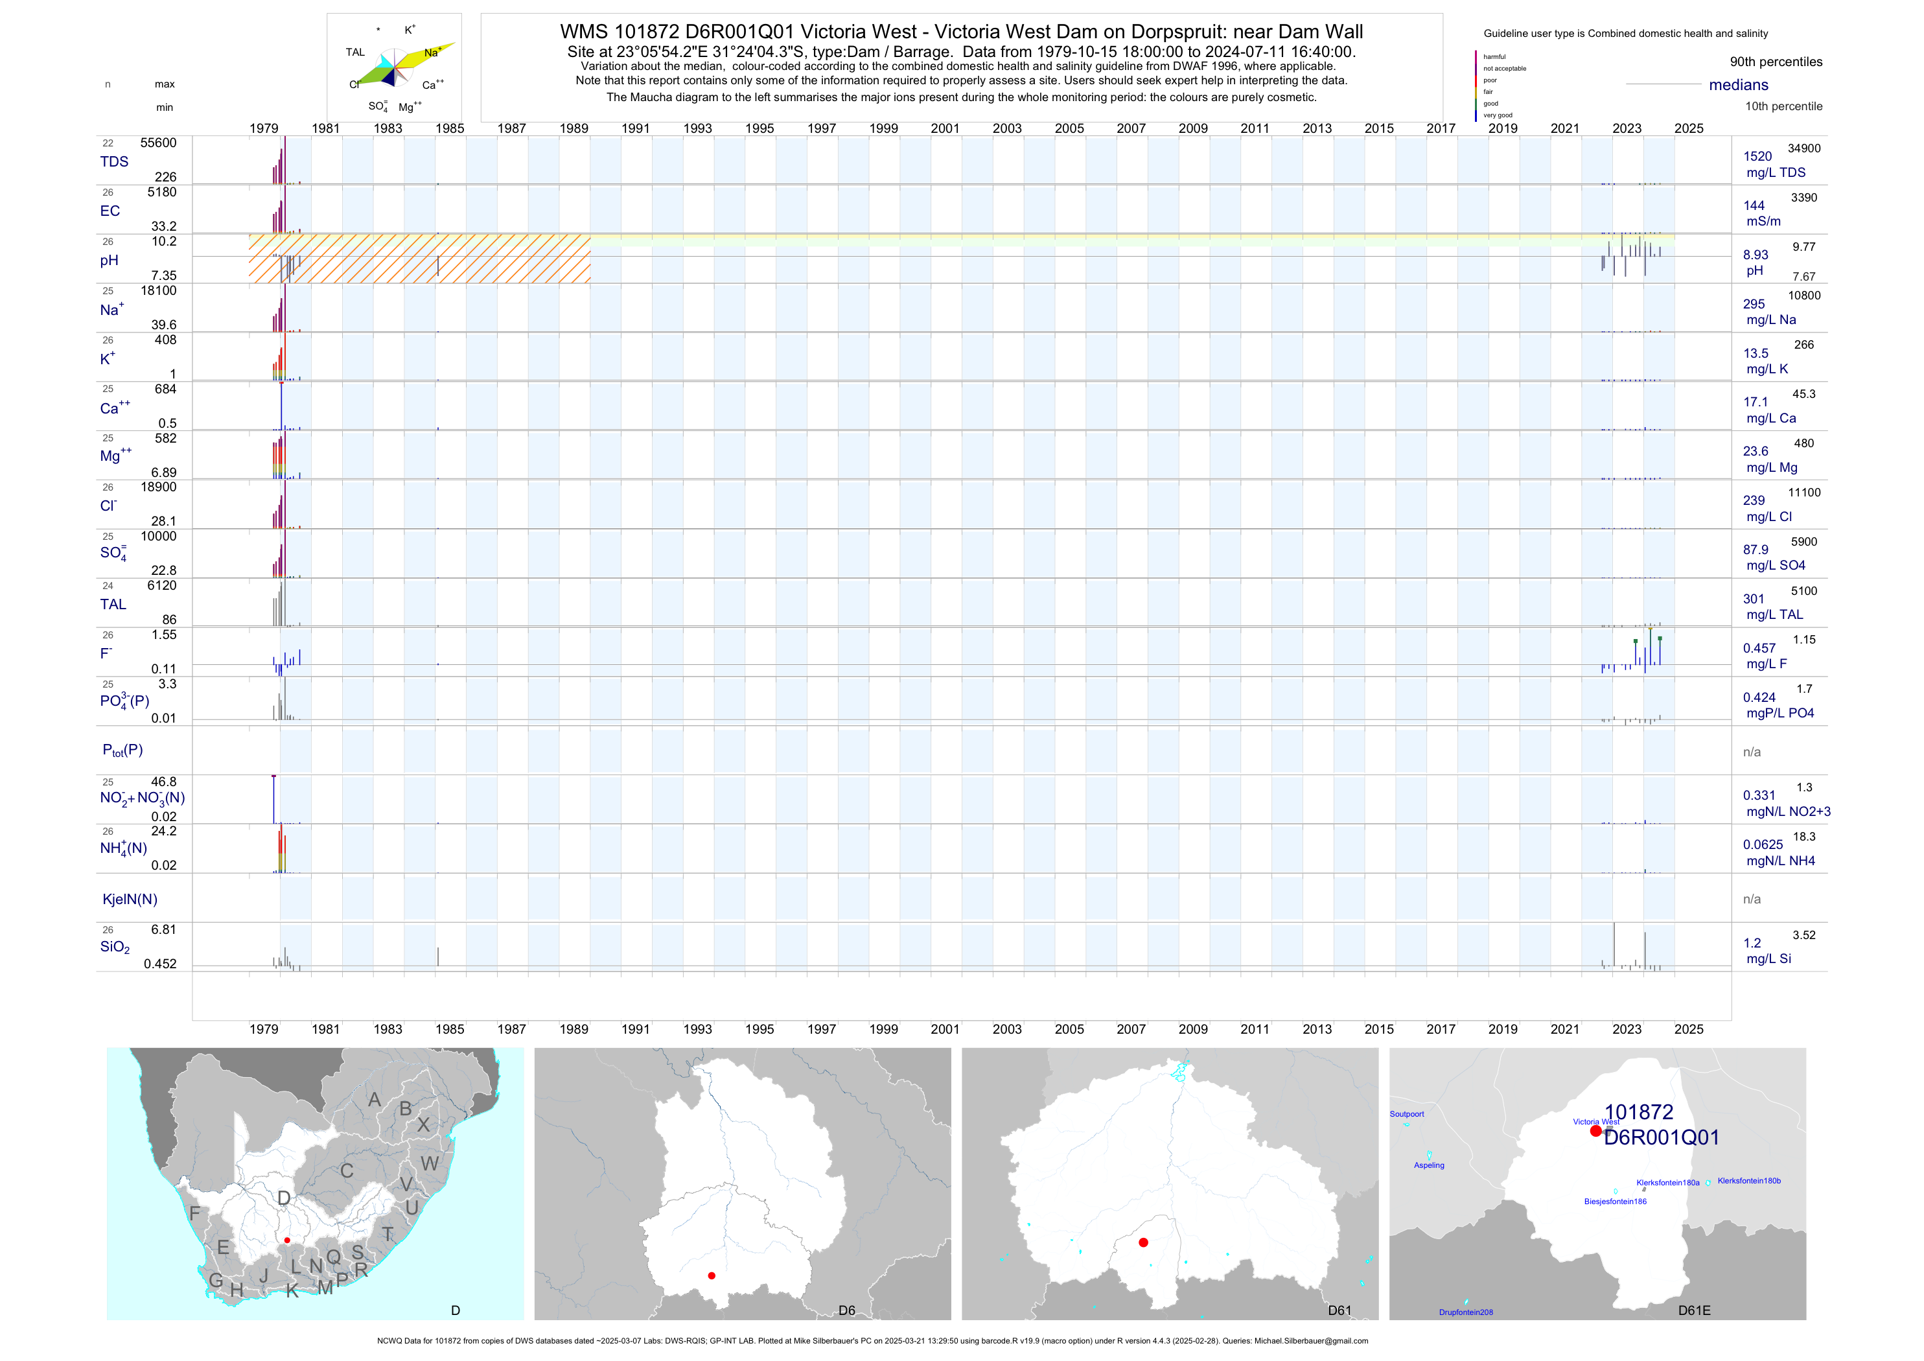Click the Soutpoort label on D61E map
The height and width of the screenshot is (1361, 1924).
[x=1406, y=1114]
